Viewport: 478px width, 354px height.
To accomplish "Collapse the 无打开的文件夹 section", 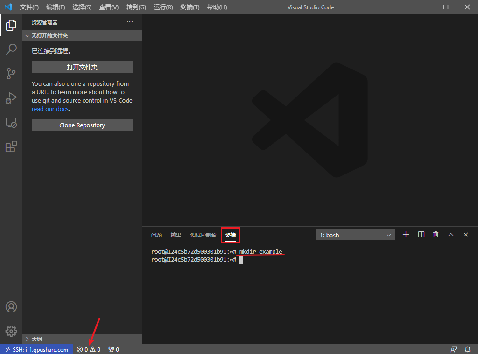I will pyautogui.click(x=82, y=35).
